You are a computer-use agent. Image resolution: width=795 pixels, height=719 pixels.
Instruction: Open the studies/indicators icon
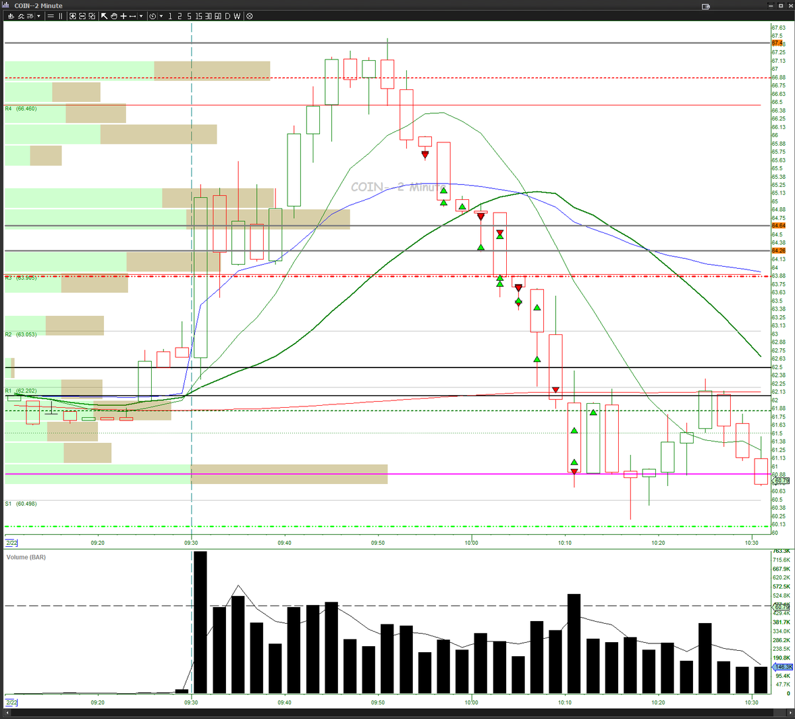(20, 16)
